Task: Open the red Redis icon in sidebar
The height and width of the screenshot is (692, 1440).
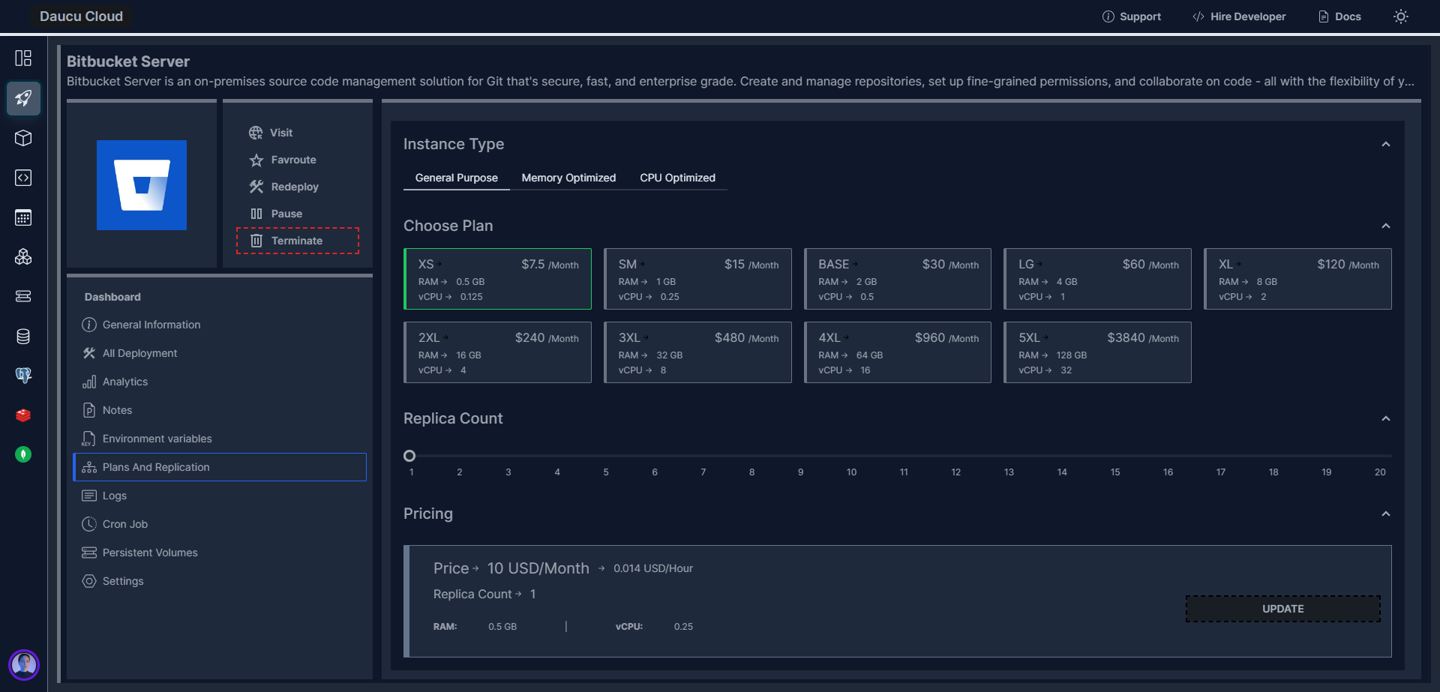Action: [x=23, y=415]
